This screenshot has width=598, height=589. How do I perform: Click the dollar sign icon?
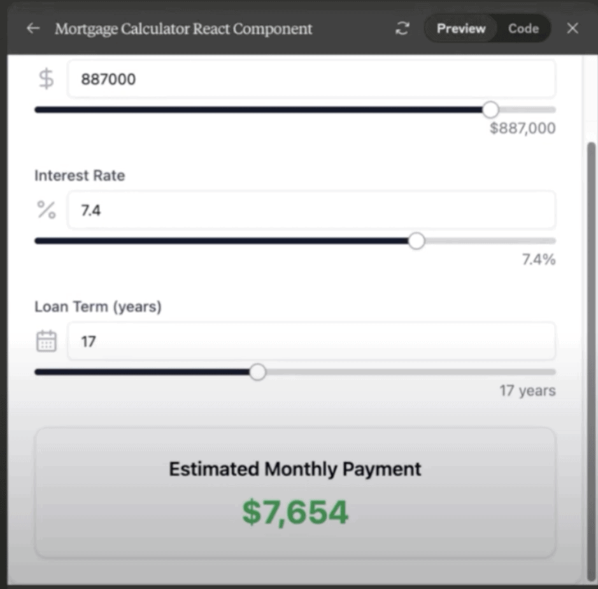46,79
